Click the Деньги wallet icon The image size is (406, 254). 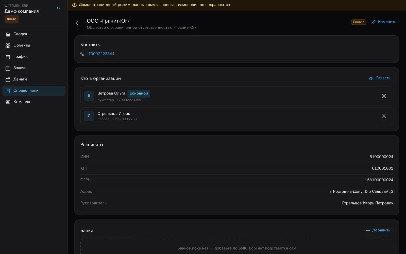tap(8, 80)
